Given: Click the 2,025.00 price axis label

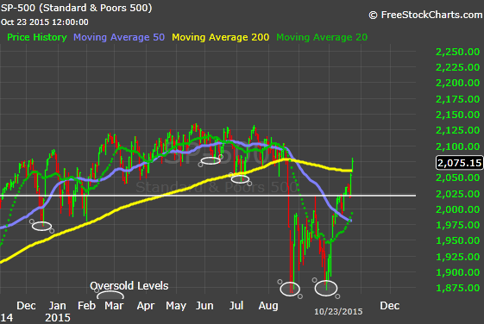Looking at the screenshot, I should click(x=457, y=194).
